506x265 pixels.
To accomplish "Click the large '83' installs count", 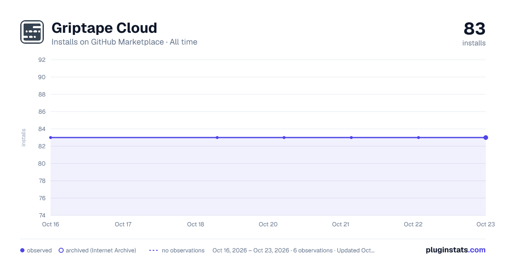I will (x=474, y=29).
